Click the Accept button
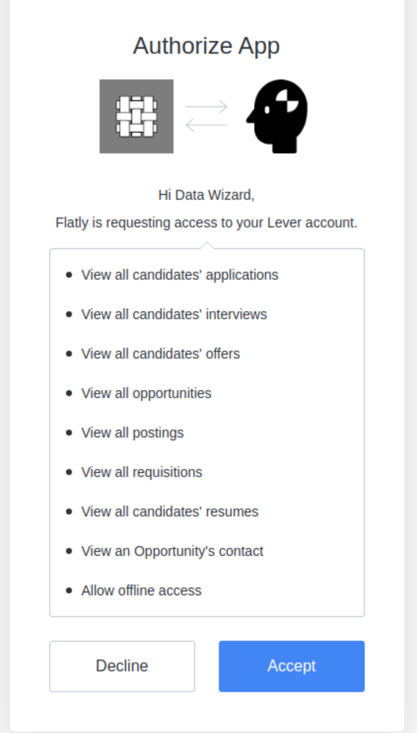This screenshot has height=733, width=418. coord(291,665)
